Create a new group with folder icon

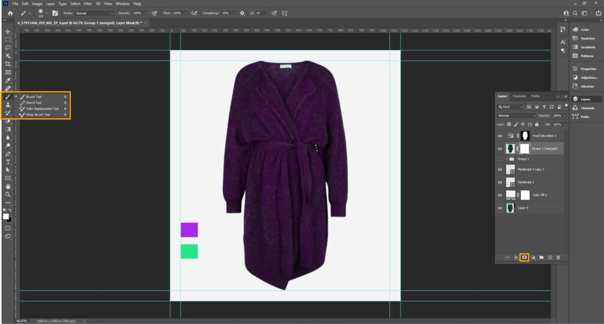[541, 257]
